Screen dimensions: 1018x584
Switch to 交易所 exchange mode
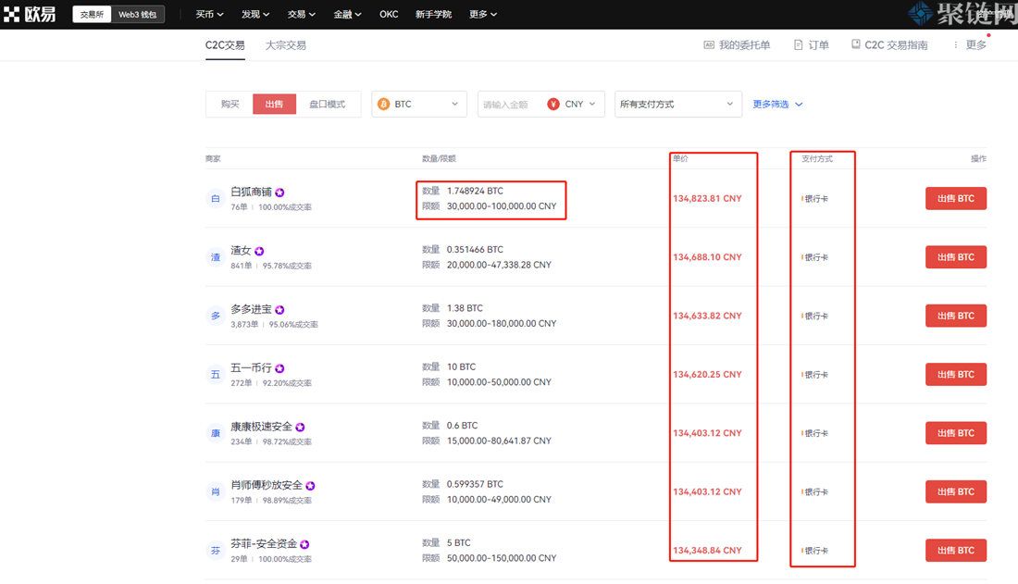92,14
